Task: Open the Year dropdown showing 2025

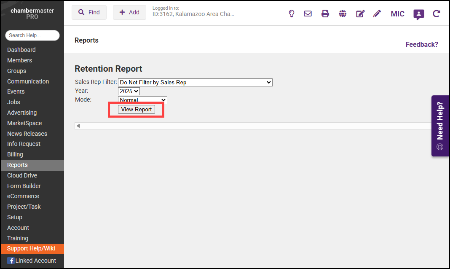Action: tap(129, 91)
